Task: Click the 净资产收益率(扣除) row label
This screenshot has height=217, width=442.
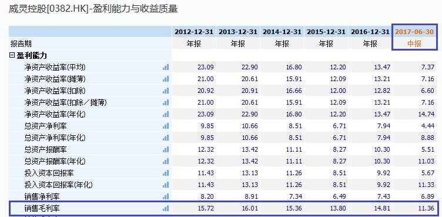Action: (x=55, y=91)
